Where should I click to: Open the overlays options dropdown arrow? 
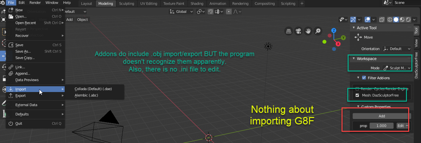click(x=374, y=20)
